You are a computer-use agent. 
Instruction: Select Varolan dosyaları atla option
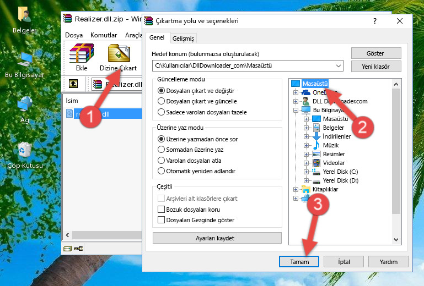161,161
